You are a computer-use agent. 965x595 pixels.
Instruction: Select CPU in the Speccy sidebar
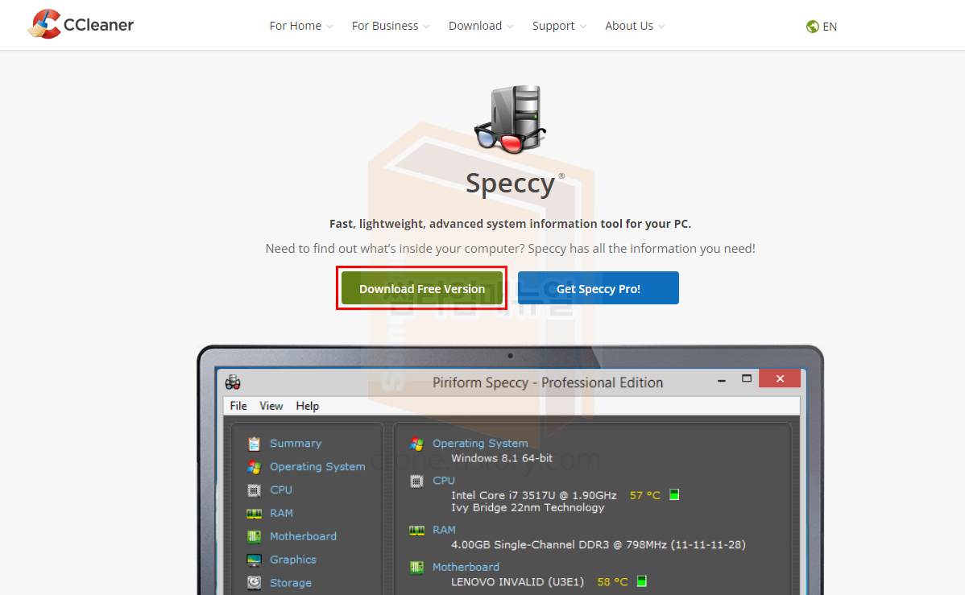pyautogui.click(x=280, y=490)
